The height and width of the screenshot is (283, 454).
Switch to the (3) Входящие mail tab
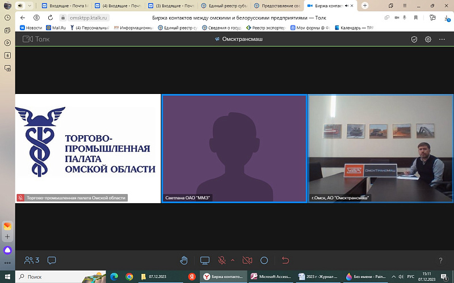[x=171, y=6]
